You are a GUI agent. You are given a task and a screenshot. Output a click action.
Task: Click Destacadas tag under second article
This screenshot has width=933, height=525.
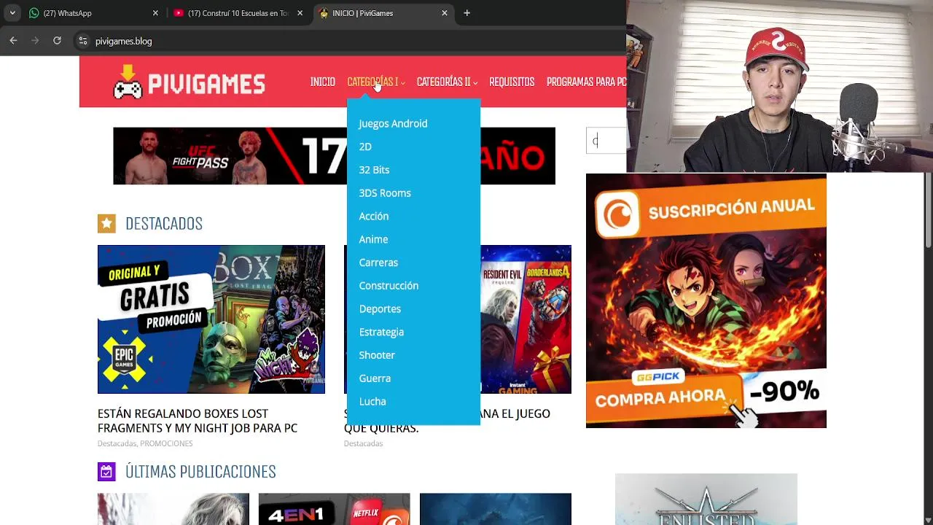pyautogui.click(x=363, y=443)
